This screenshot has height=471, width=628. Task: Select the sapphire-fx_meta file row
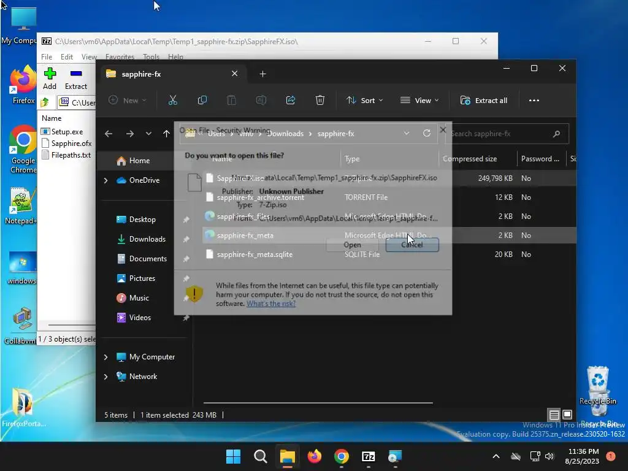pyautogui.click(x=389, y=235)
